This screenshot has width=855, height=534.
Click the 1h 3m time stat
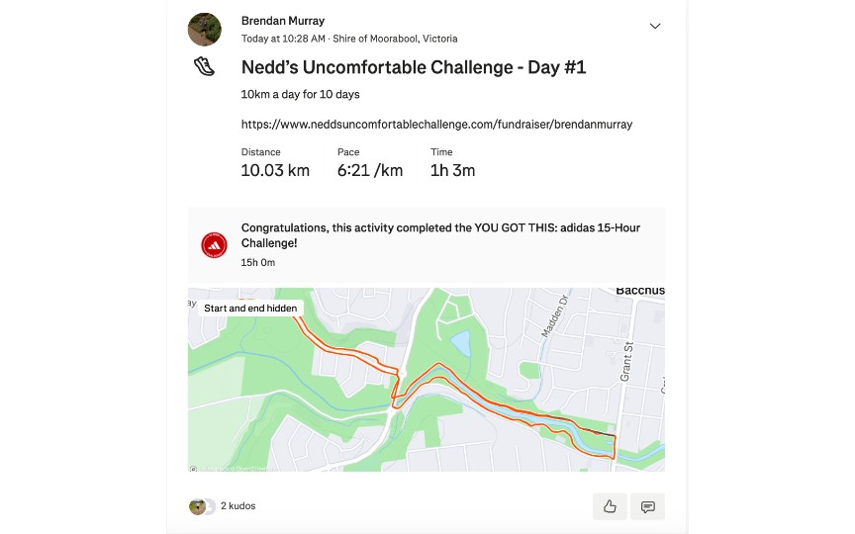pyautogui.click(x=452, y=170)
